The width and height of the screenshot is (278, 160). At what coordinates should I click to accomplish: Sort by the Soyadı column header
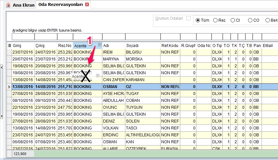tap(143, 46)
